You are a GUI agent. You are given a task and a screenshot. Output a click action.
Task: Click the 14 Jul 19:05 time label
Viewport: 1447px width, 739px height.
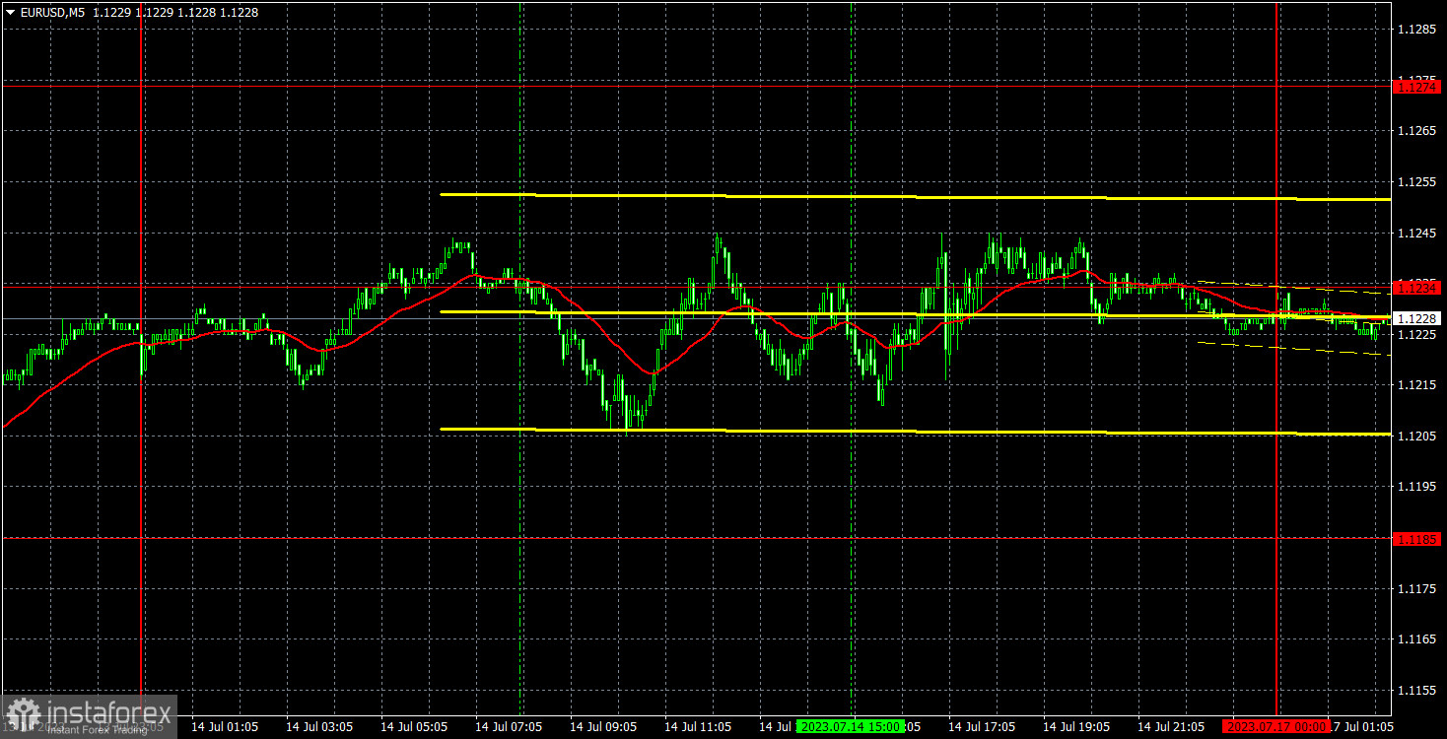click(x=1076, y=726)
